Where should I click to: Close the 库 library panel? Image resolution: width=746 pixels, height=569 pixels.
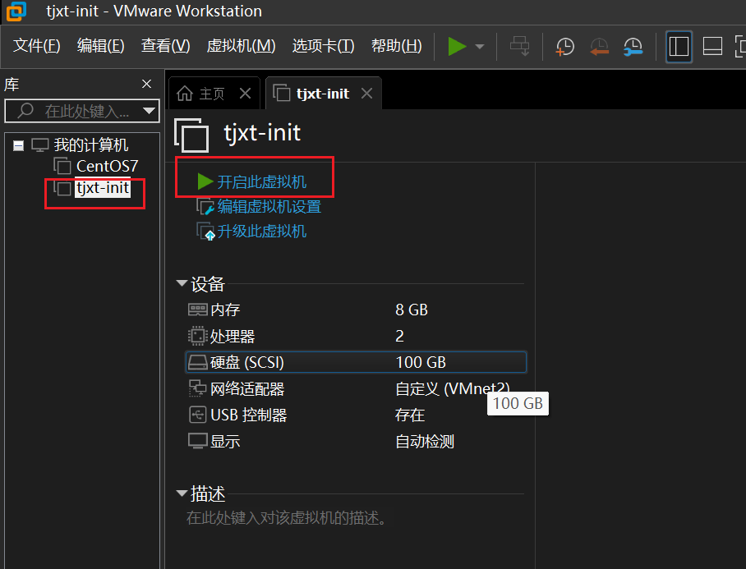pos(146,84)
